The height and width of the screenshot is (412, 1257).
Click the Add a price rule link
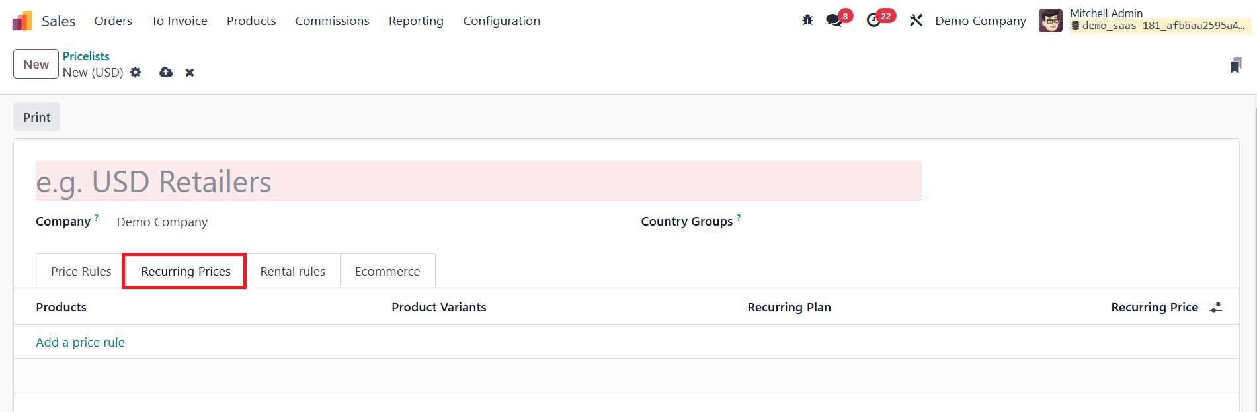[80, 343]
